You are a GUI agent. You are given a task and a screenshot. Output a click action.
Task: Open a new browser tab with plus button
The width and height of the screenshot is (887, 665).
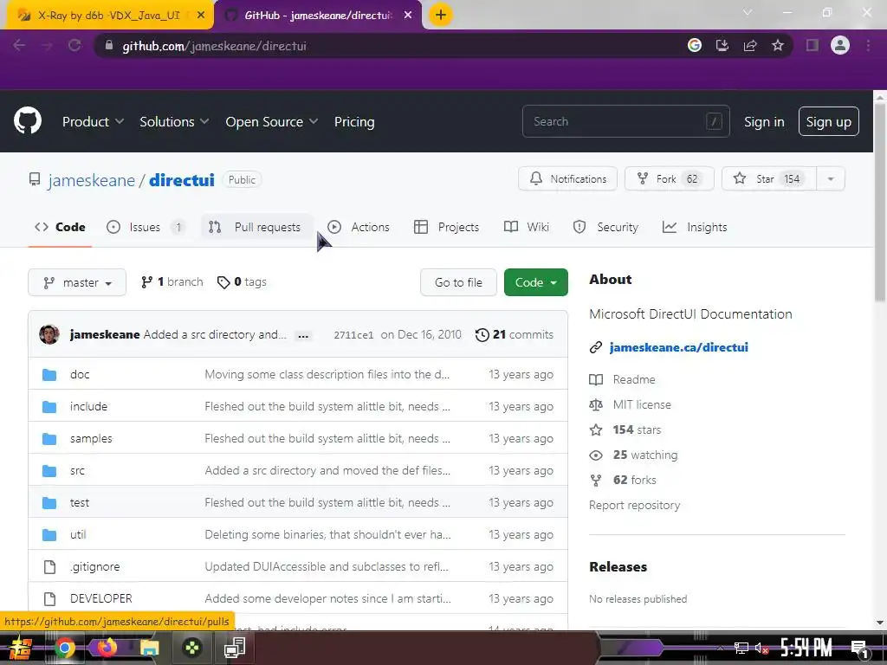(441, 15)
